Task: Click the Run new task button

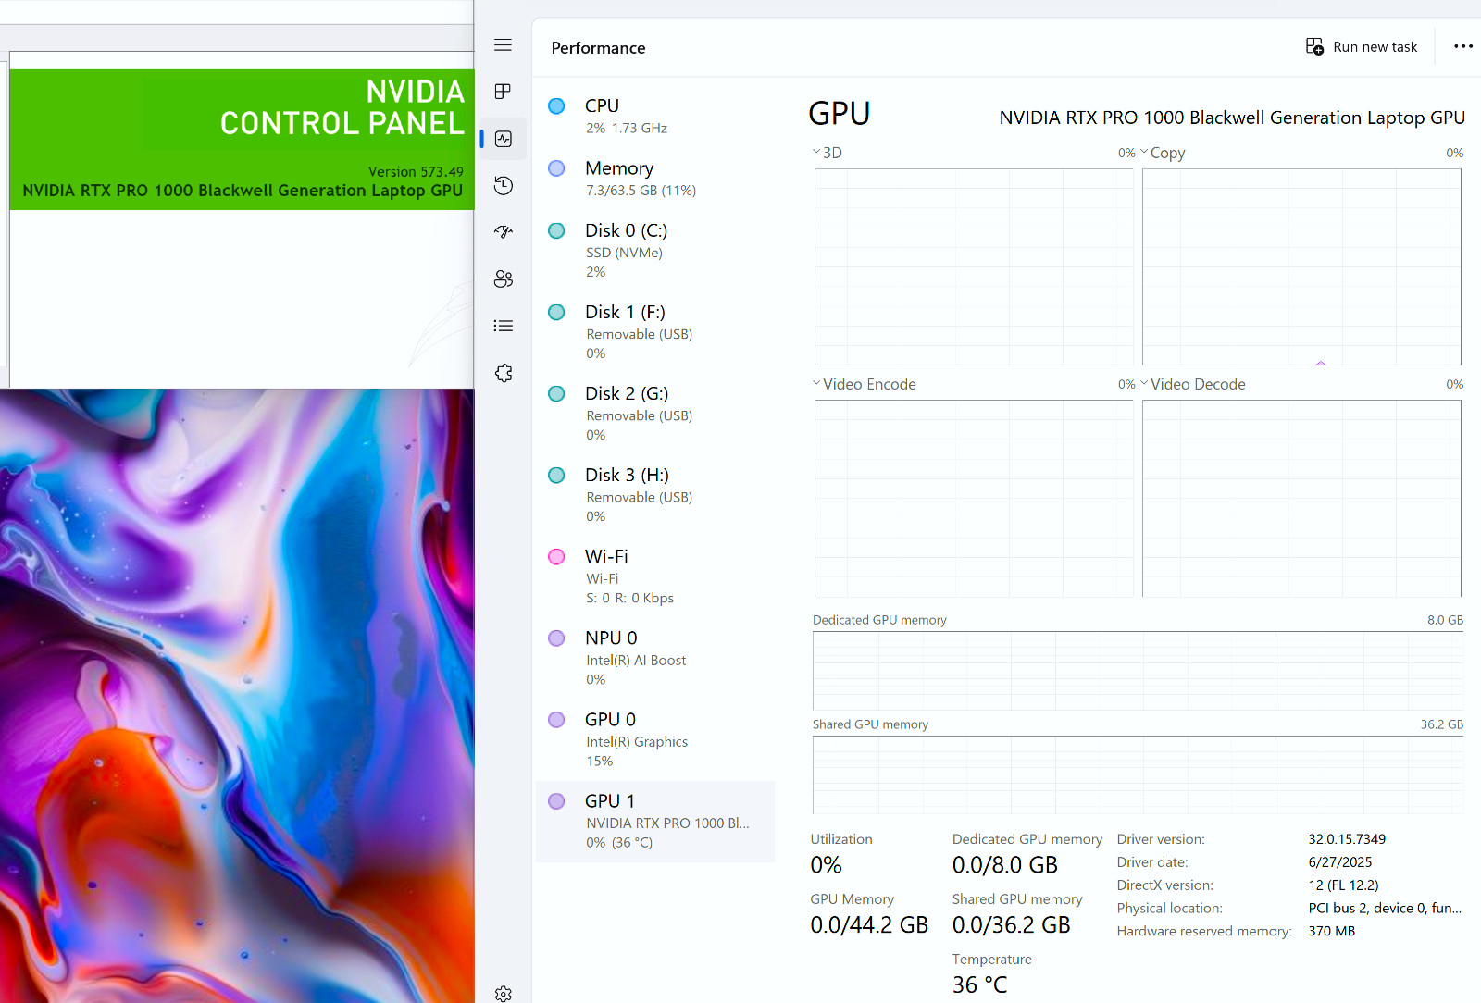Action: (x=1361, y=47)
